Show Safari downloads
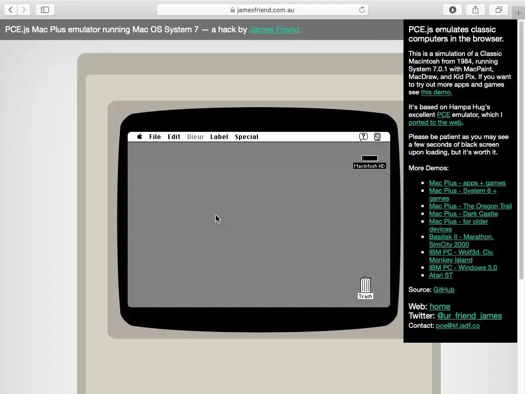 [452, 10]
